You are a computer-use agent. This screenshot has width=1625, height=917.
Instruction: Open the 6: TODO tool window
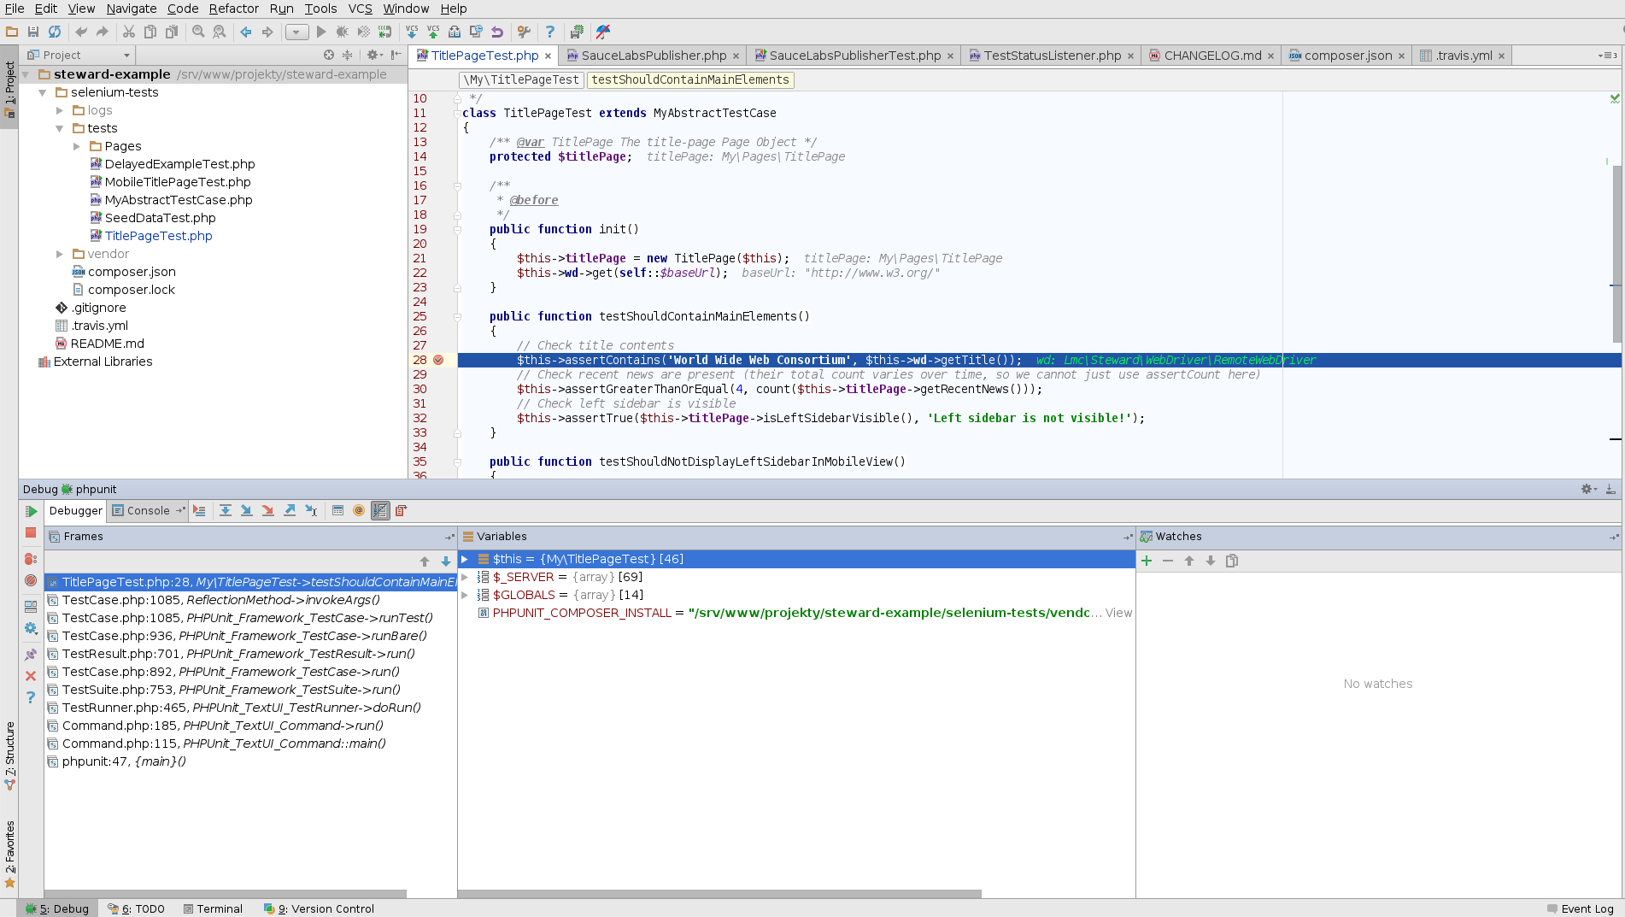tap(136, 908)
